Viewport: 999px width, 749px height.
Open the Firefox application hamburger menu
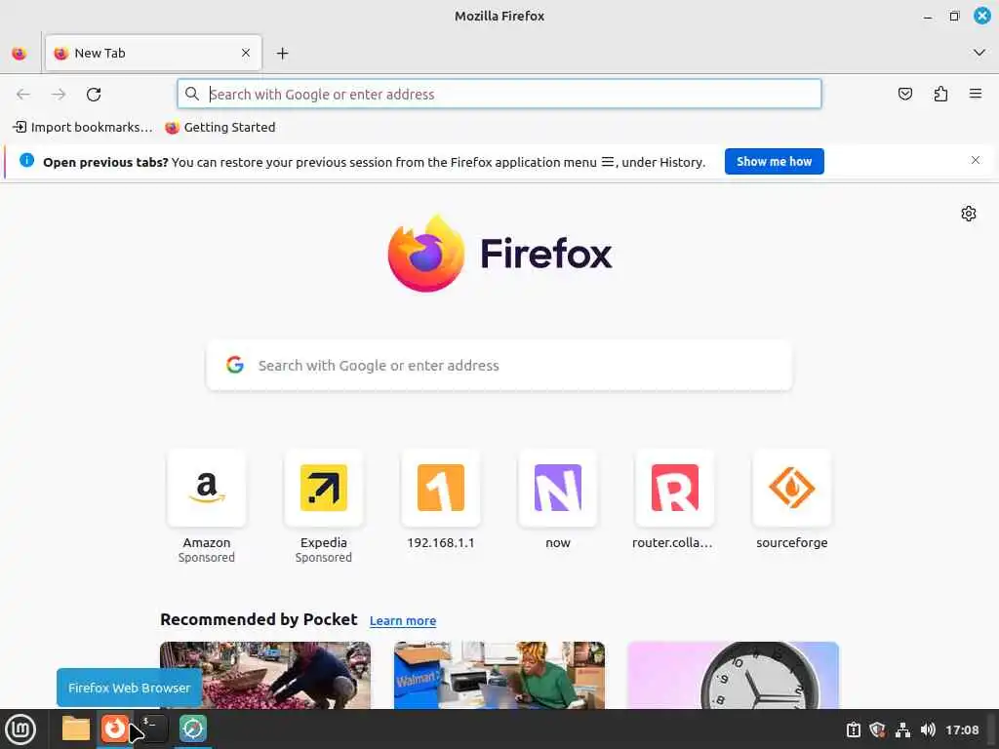(976, 95)
